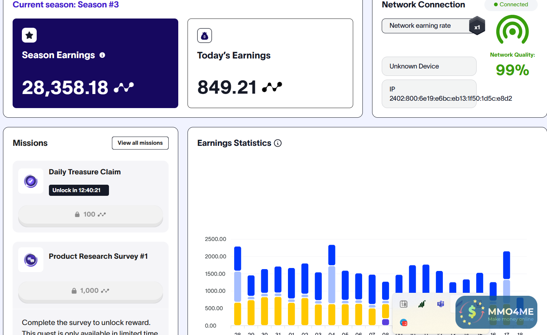This screenshot has height=335, width=547.
Task: Click the money bag icon above Today's Earnings
Action: (x=205, y=36)
